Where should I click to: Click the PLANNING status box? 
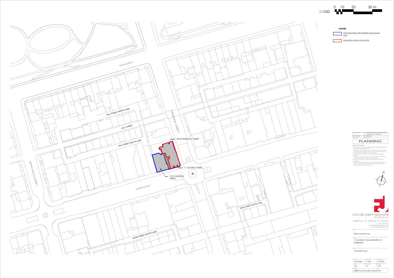coord(370,141)
